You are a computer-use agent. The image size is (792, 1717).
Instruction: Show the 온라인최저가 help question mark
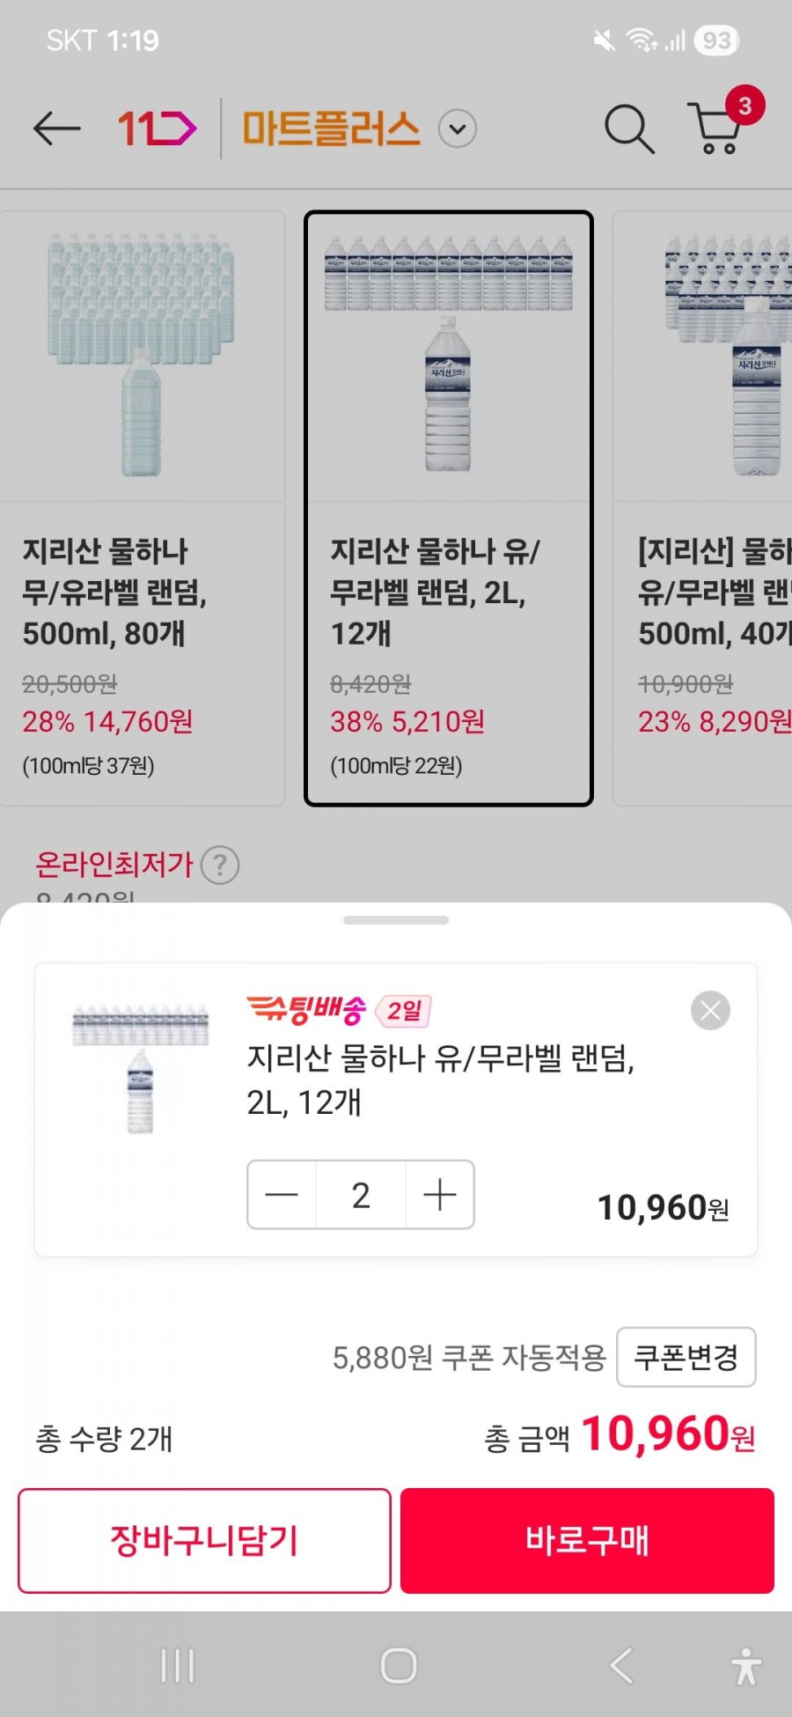(x=220, y=865)
